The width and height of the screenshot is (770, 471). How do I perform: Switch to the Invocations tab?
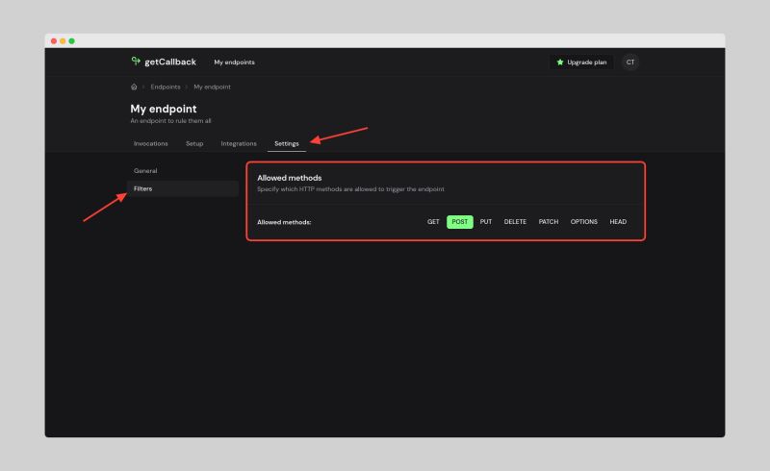coord(151,144)
